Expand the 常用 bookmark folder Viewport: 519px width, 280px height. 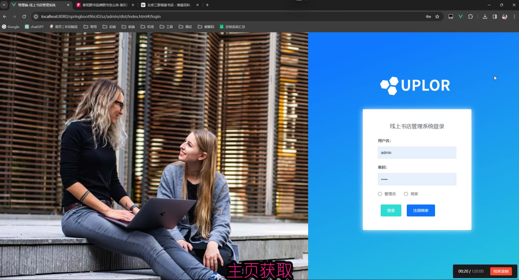[90, 27]
